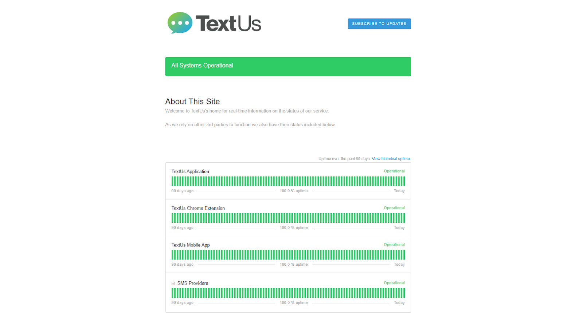
Task: Select the TextUs Application uptime bar
Action: [288, 181]
